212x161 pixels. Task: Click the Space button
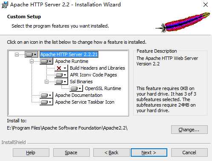[72, 153]
